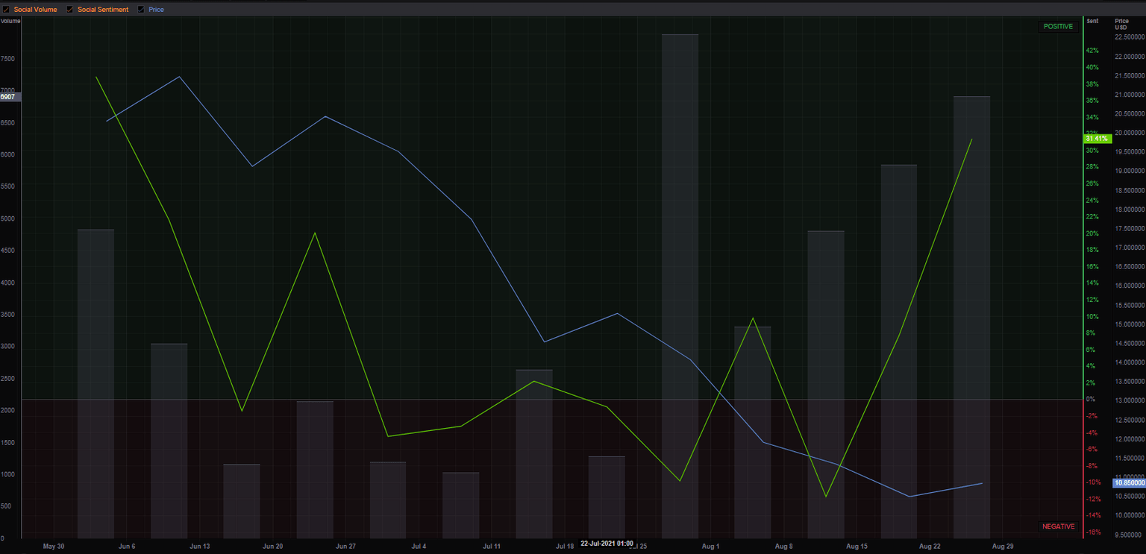Click the Volume axis header
This screenshot has width=1146, height=554.
pos(10,21)
